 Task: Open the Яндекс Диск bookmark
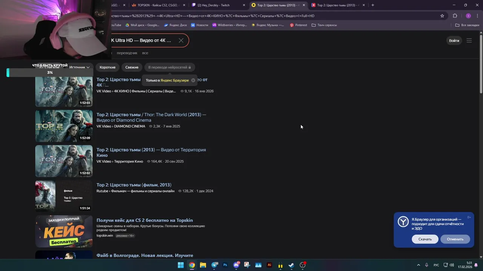point(175,25)
